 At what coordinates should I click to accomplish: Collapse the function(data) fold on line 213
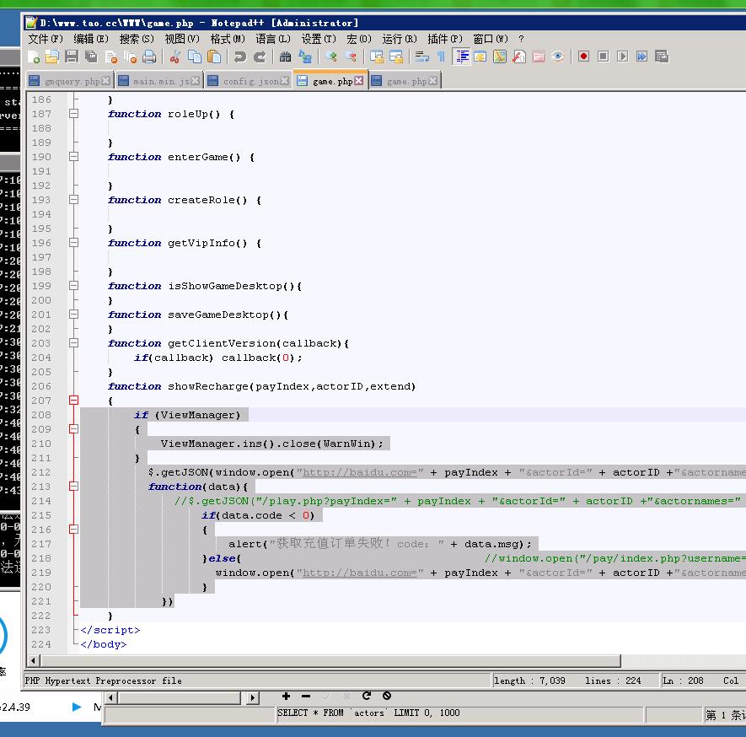coord(73,487)
